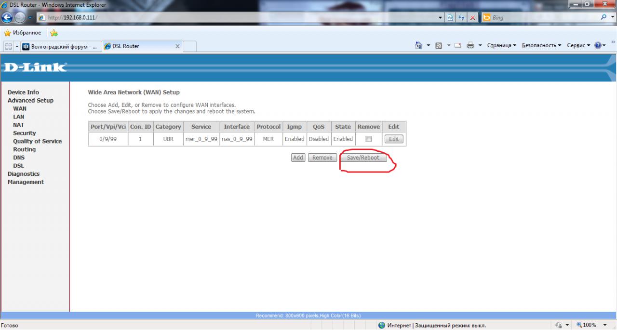Click the Add to Favorites bar star icon

click(x=54, y=33)
